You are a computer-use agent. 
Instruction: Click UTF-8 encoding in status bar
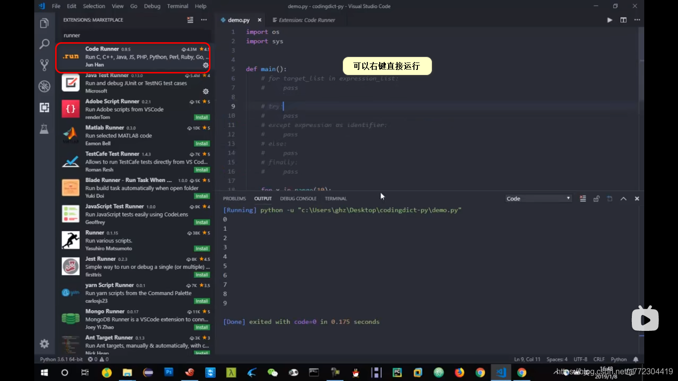point(580,359)
